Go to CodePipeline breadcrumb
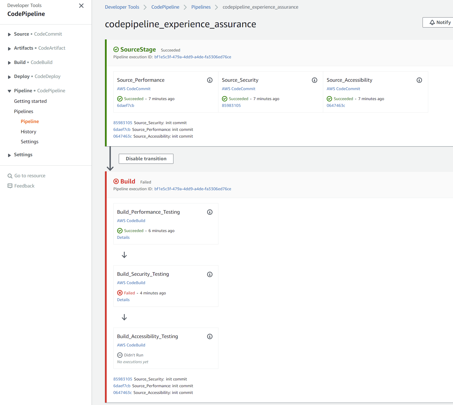This screenshot has height=405, width=453. pyautogui.click(x=165, y=7)
